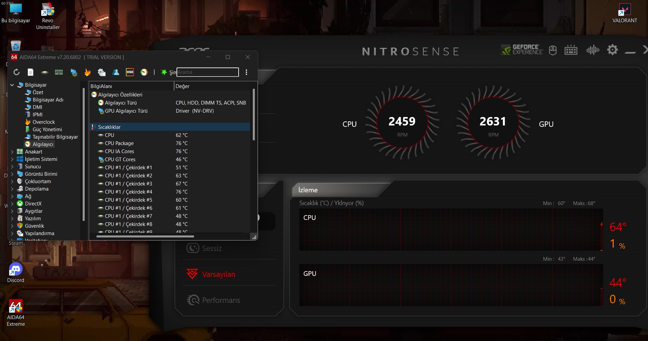This screenshot has width=648, height=341.
Task: Open the gear checklist preferences icon in AIDA64
Action: pos(102,72)
